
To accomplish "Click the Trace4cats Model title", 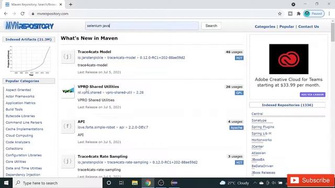I will coord(94,52).
